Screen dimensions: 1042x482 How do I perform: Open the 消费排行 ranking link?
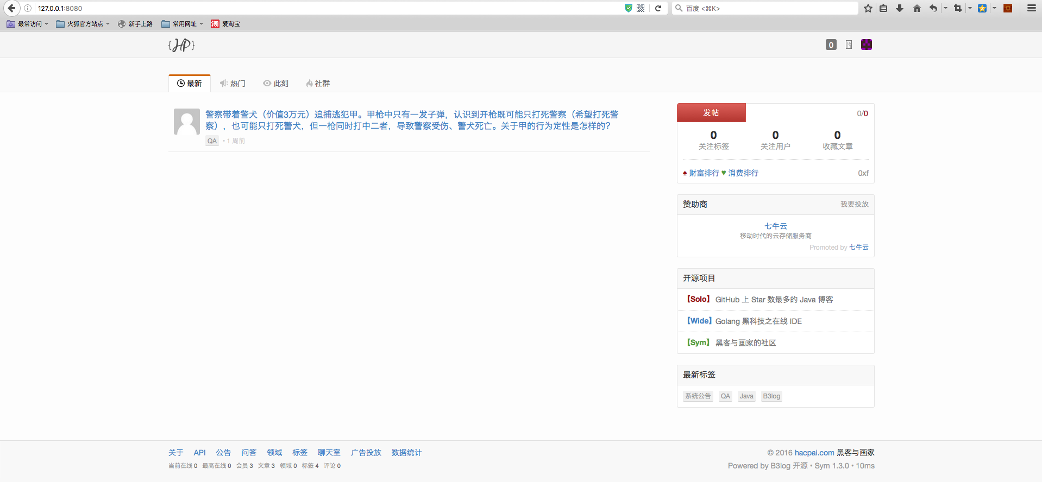click(x=743, y=173)
